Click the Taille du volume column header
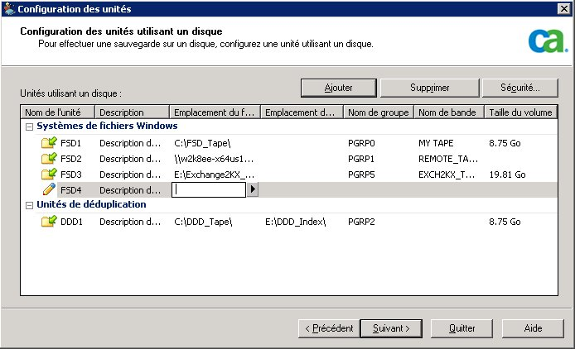 click(520, 112)
